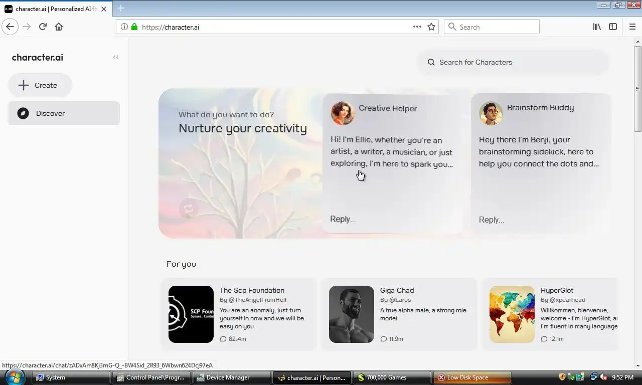The width and height of the screenshot is (642, 385).
Task: Switch to Device Manager taskbar window
Action: tap(231, 377)
